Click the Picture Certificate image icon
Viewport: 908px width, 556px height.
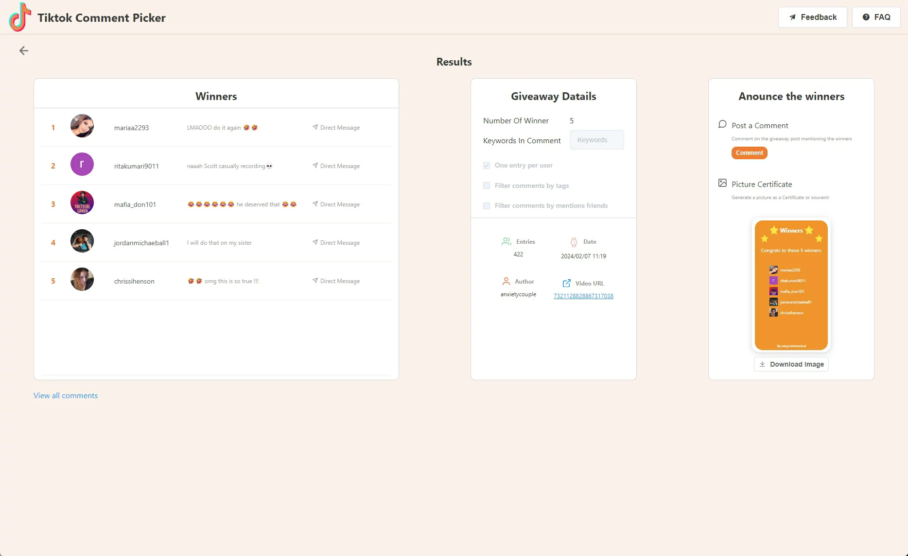point(722,183)
